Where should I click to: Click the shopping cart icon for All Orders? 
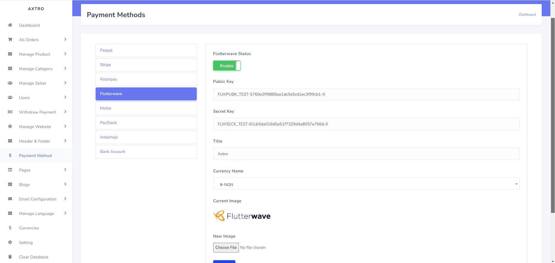click(x=10, y=40)
